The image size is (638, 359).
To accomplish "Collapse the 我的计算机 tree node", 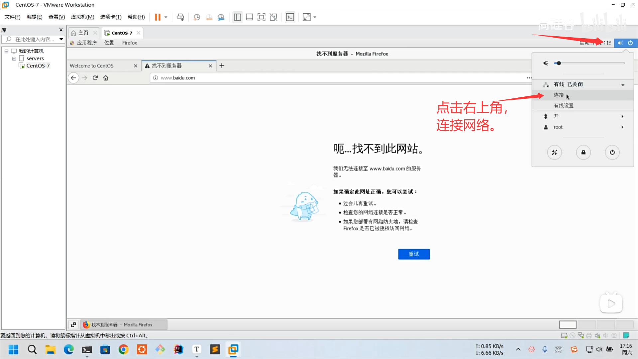I will (x=6, y=51).
